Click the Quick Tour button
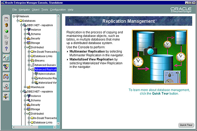The height and width of the screenshot is (131, 197). click(186, 125)
